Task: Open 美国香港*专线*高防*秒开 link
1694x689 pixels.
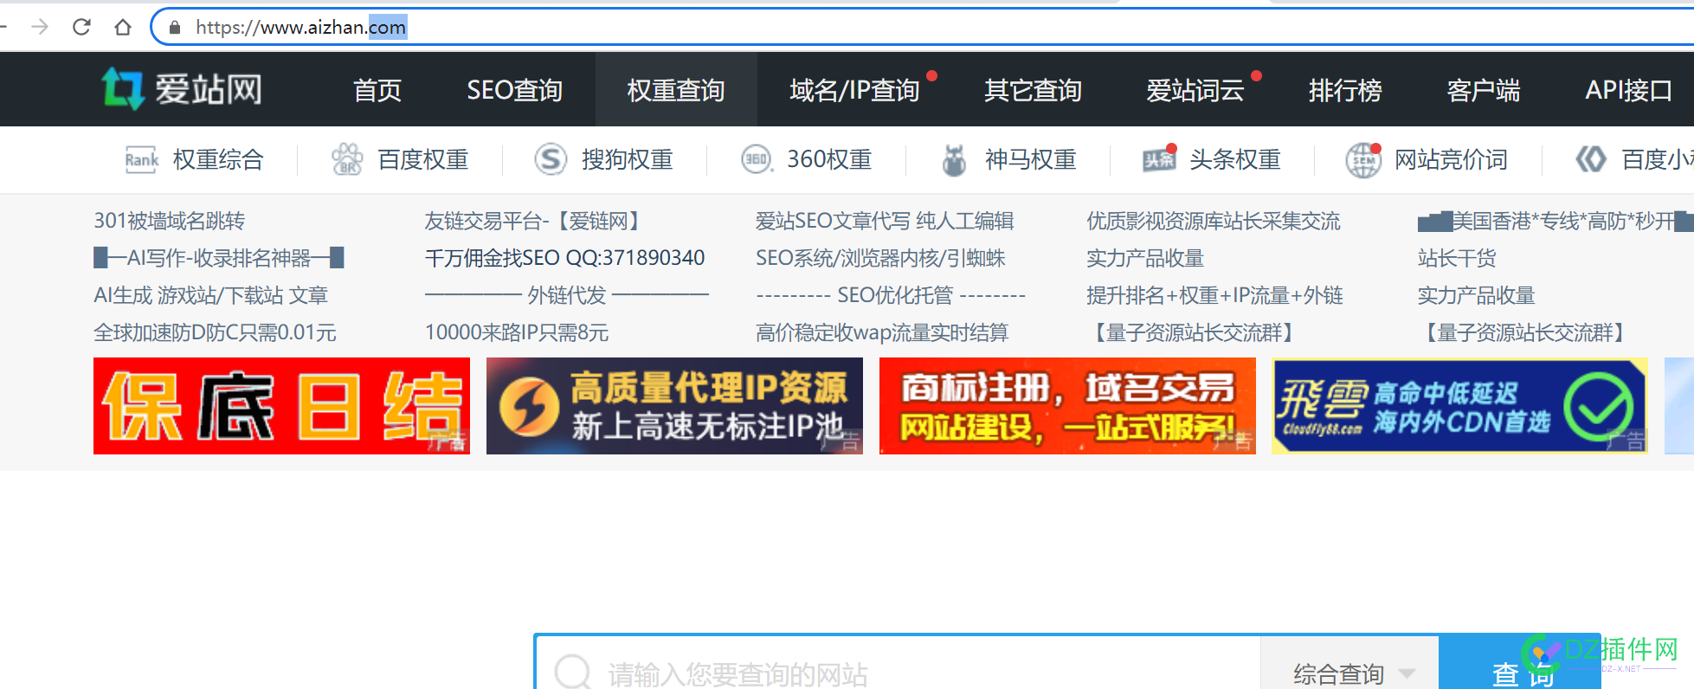Action: point(1556,221)
